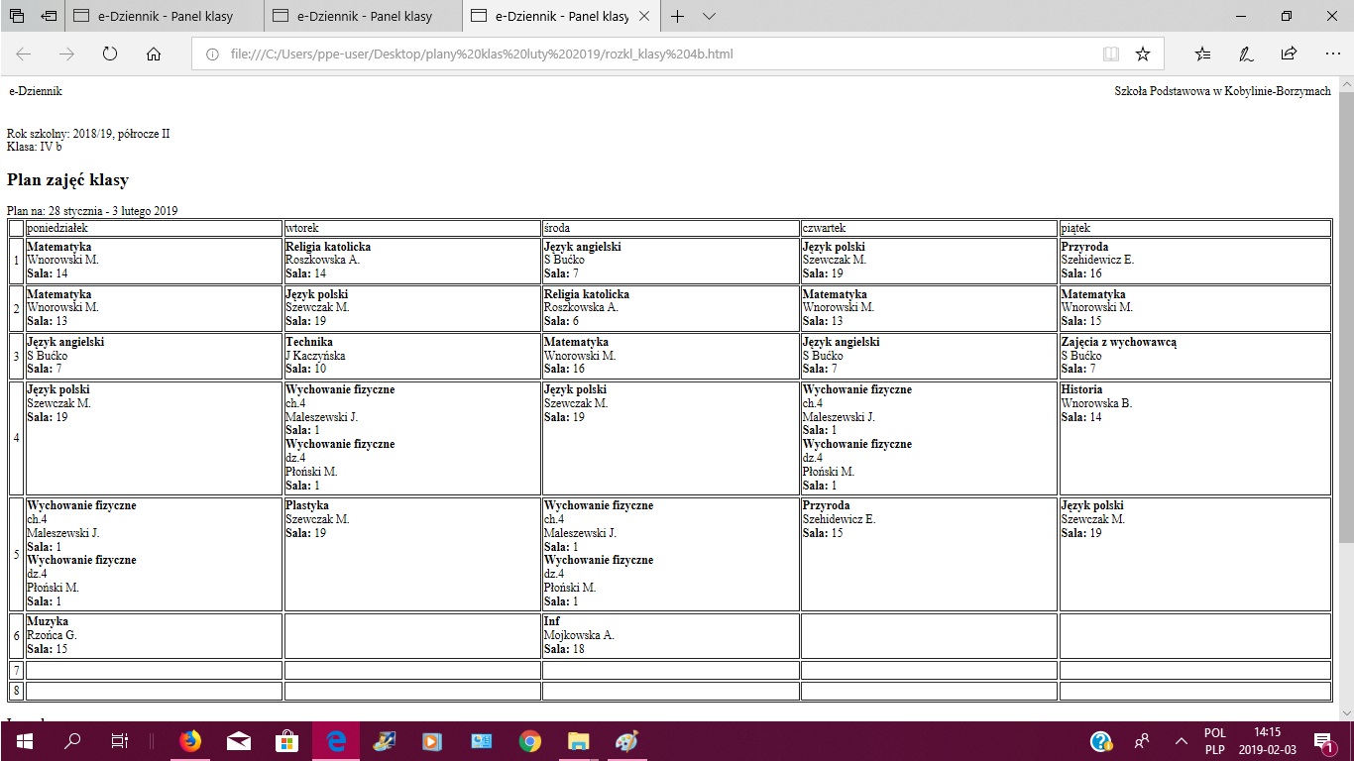Add page to favorites with star icon

[1143, 54]
